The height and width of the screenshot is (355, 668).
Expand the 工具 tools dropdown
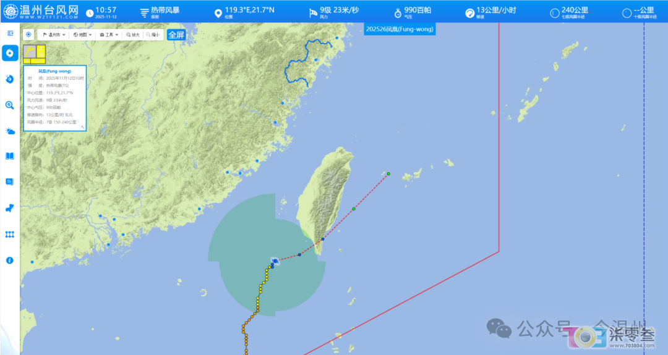[109, 35]
